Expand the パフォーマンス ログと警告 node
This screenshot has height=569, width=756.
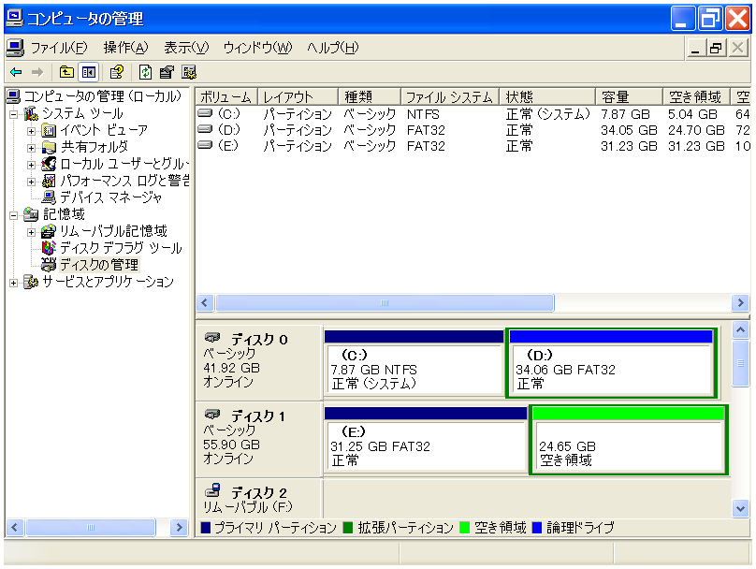point(31,182)
